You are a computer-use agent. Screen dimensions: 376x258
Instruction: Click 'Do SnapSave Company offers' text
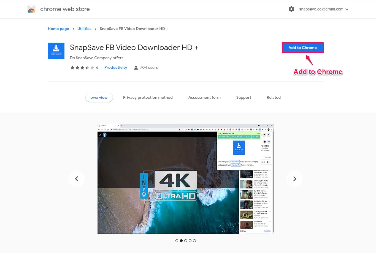(97, 58)
